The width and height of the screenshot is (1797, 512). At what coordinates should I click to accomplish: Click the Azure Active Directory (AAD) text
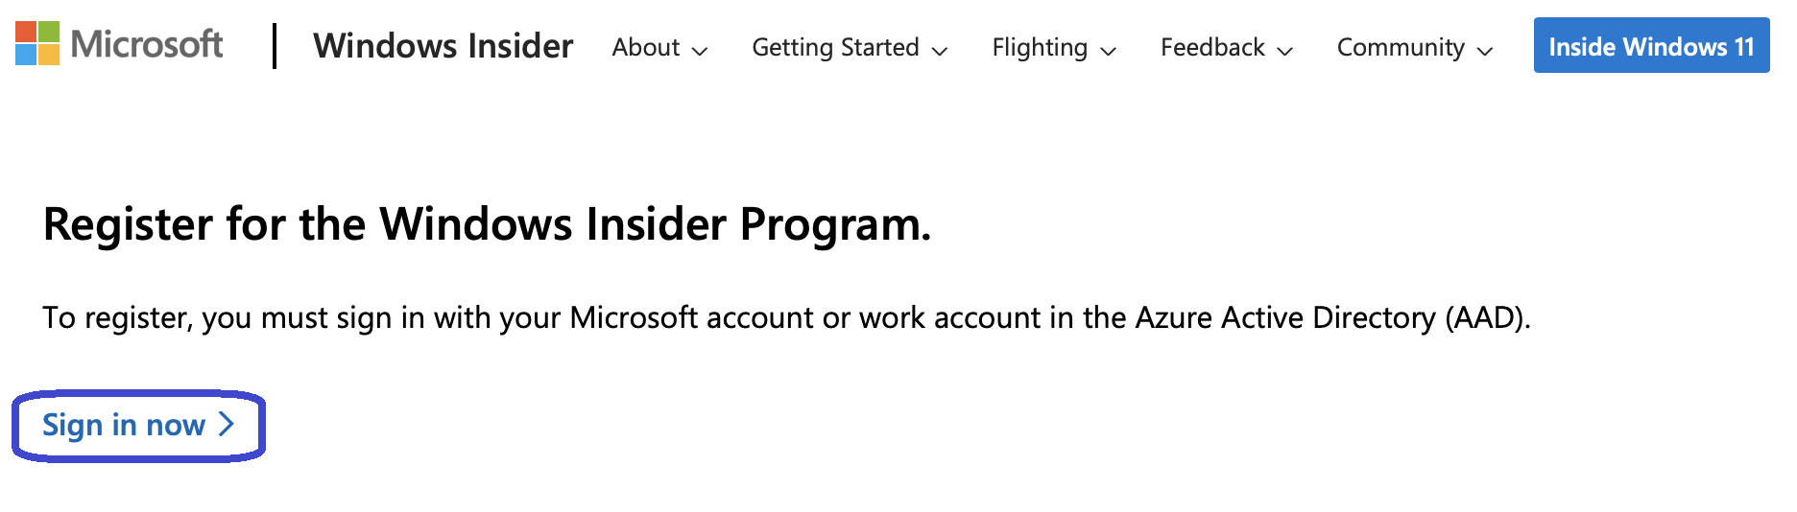pyautogui.click(x=1332, y=317)
